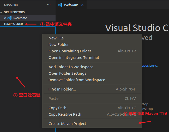
Task: Choose Find in Folder...
Action: point(92,89)
